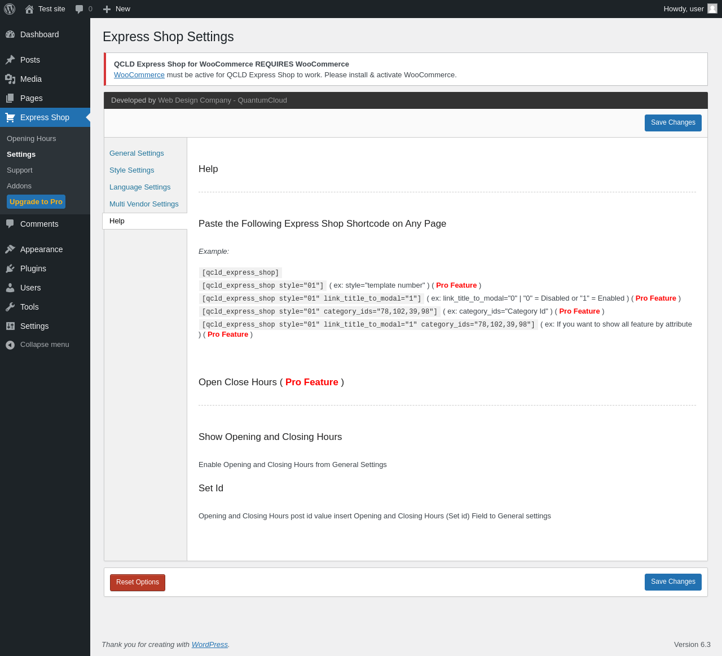
Task: Open the New content menu
Action: pyautogui.click(x=117, y=9)
